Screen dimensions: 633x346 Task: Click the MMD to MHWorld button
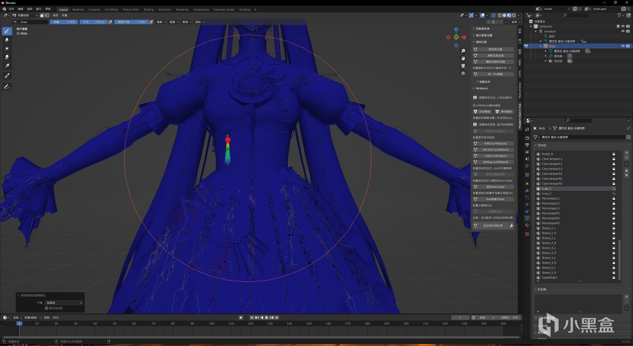496,143
